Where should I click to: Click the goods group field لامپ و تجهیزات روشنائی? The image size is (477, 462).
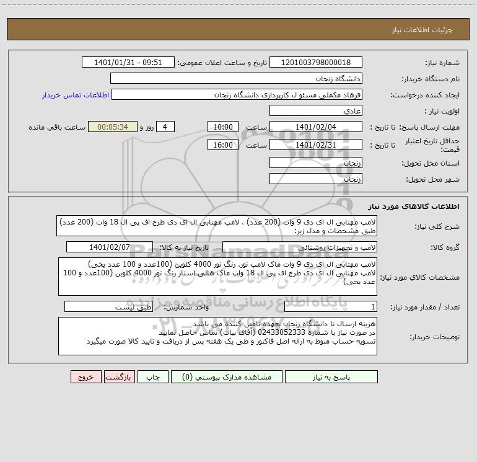(300, 247)
